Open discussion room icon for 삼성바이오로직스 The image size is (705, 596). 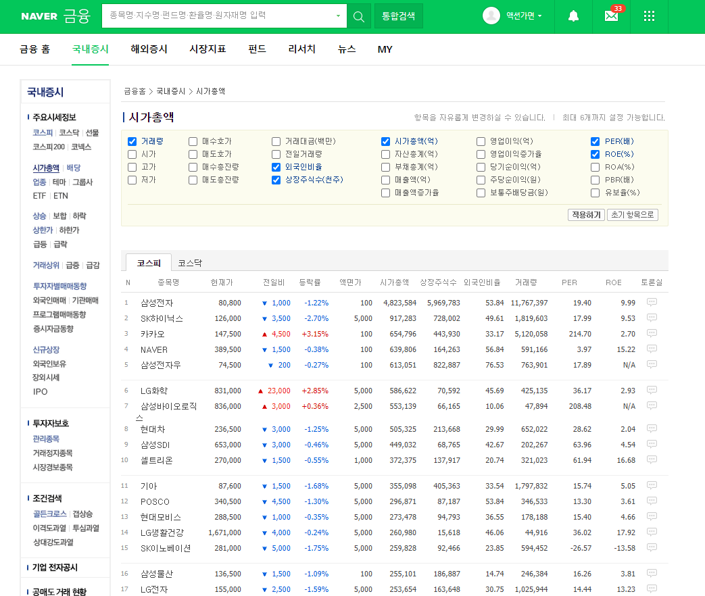pos(652,405)
